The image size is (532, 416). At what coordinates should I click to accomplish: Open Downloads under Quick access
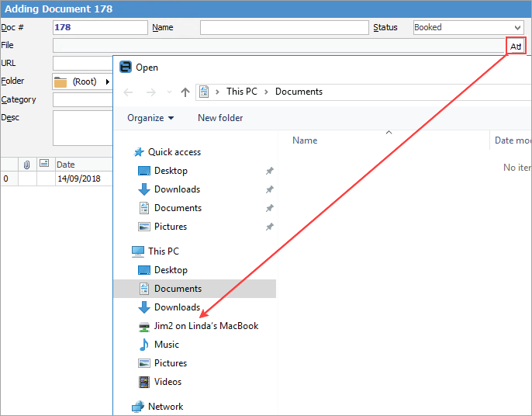pos(177,189)
